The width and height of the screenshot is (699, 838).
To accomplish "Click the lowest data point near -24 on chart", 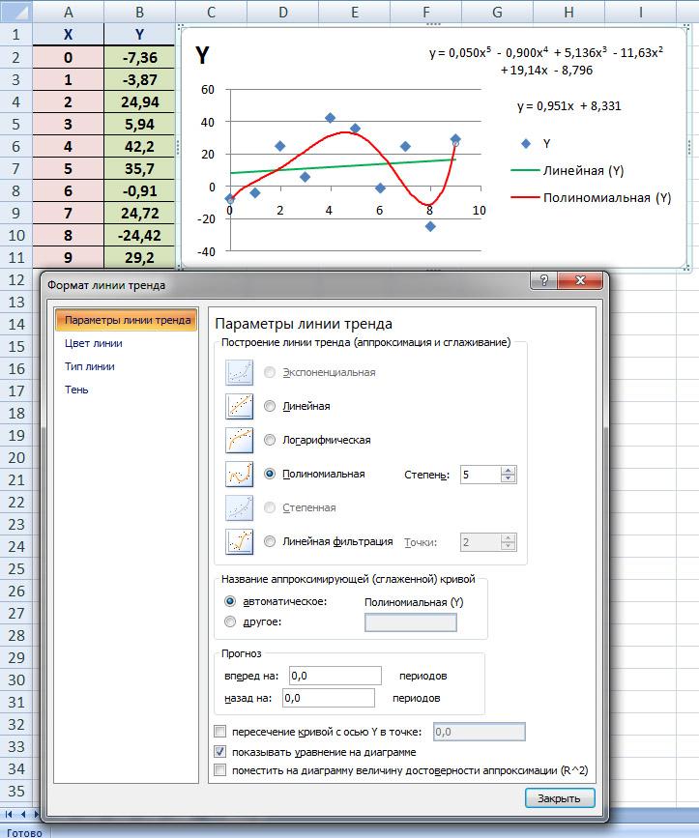I will pyautogui.click(x=430, y=226).
